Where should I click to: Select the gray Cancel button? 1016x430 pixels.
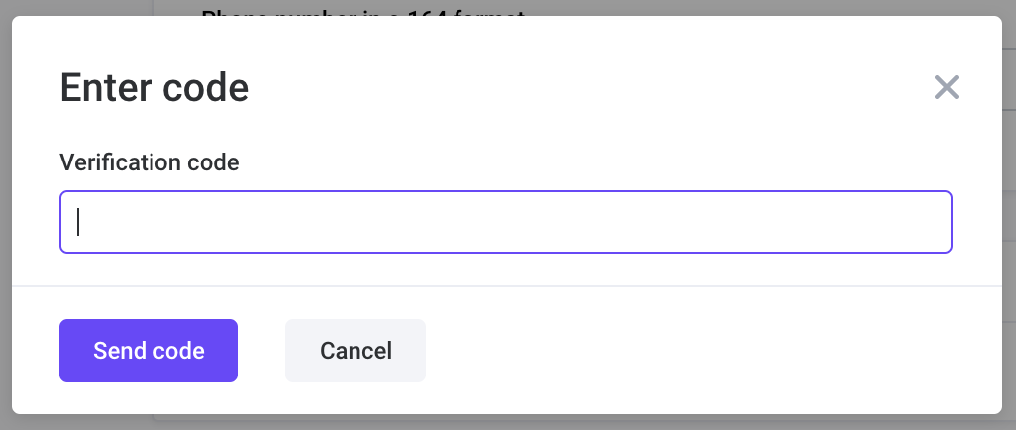point(356,350)
